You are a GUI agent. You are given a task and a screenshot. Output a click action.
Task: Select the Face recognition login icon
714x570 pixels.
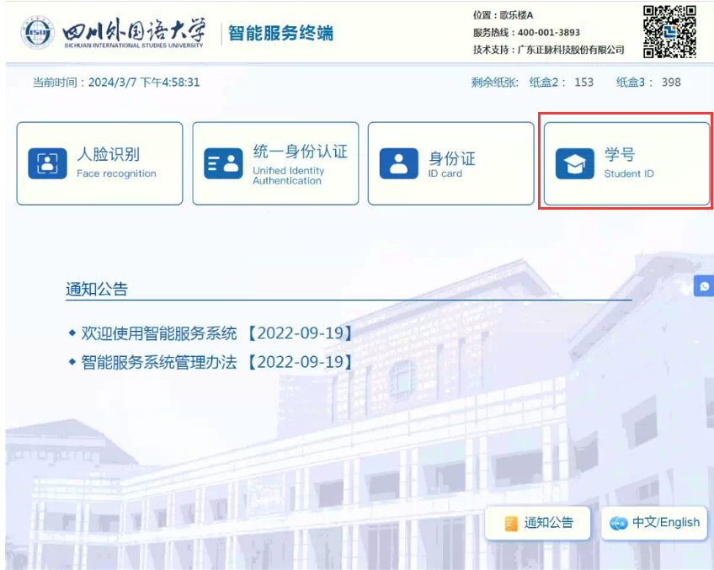point(47,163)
